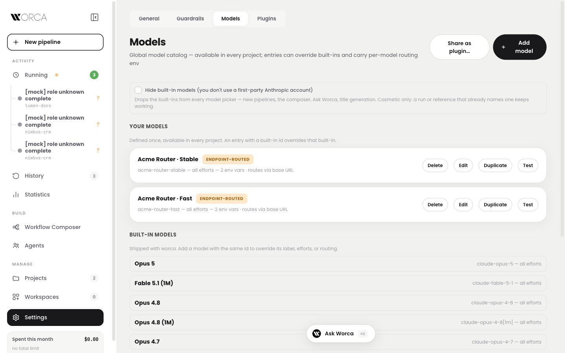Click the plus icon in New pipeline
The image size is (565, 353).
tap(16, 42)
